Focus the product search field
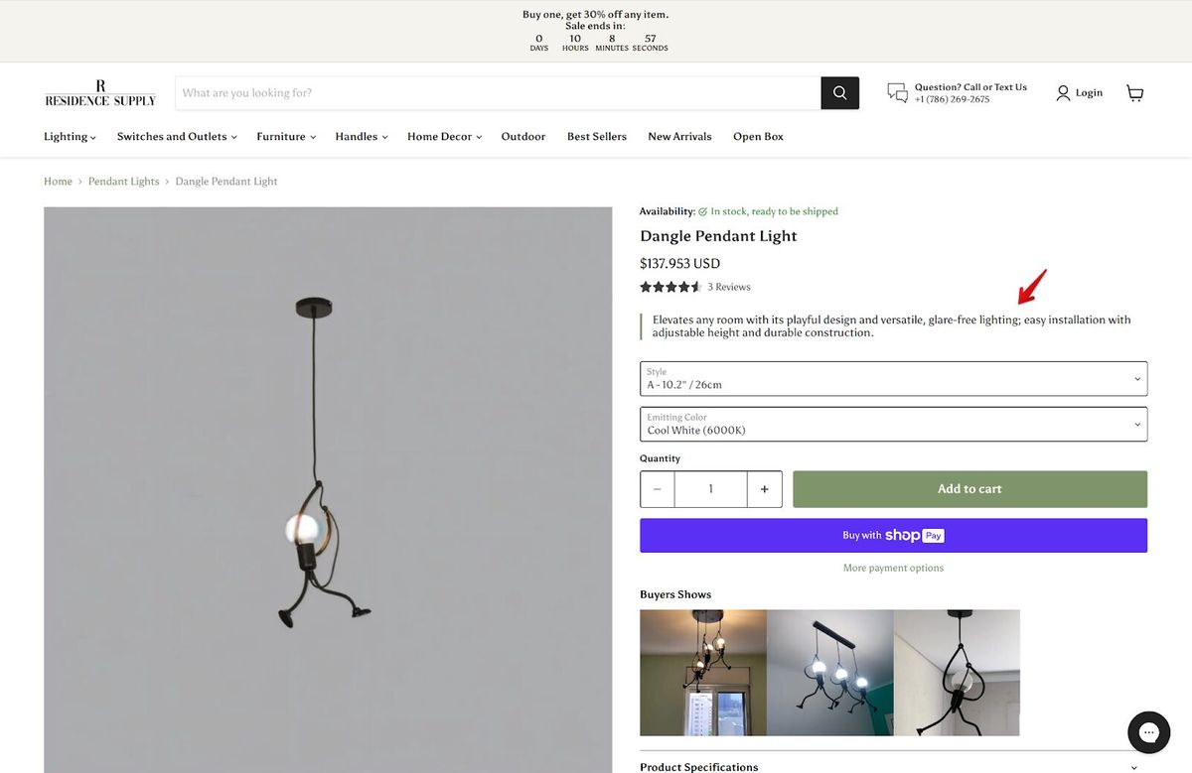 point(498,92)
